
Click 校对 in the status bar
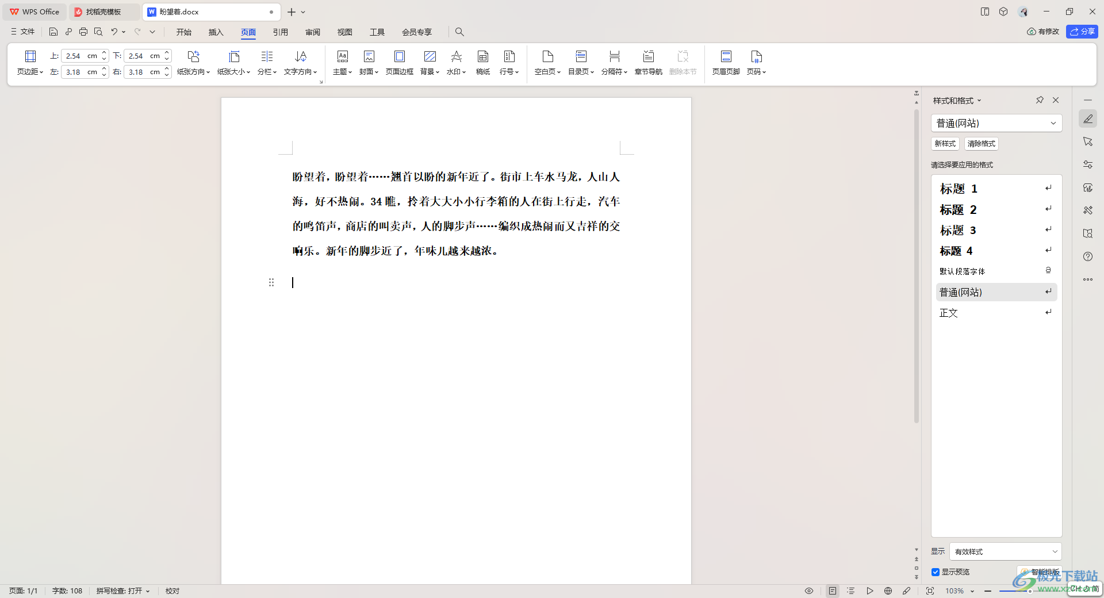pos(172,591)
